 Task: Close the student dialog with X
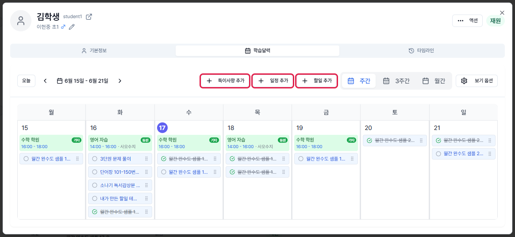point(502,12)
